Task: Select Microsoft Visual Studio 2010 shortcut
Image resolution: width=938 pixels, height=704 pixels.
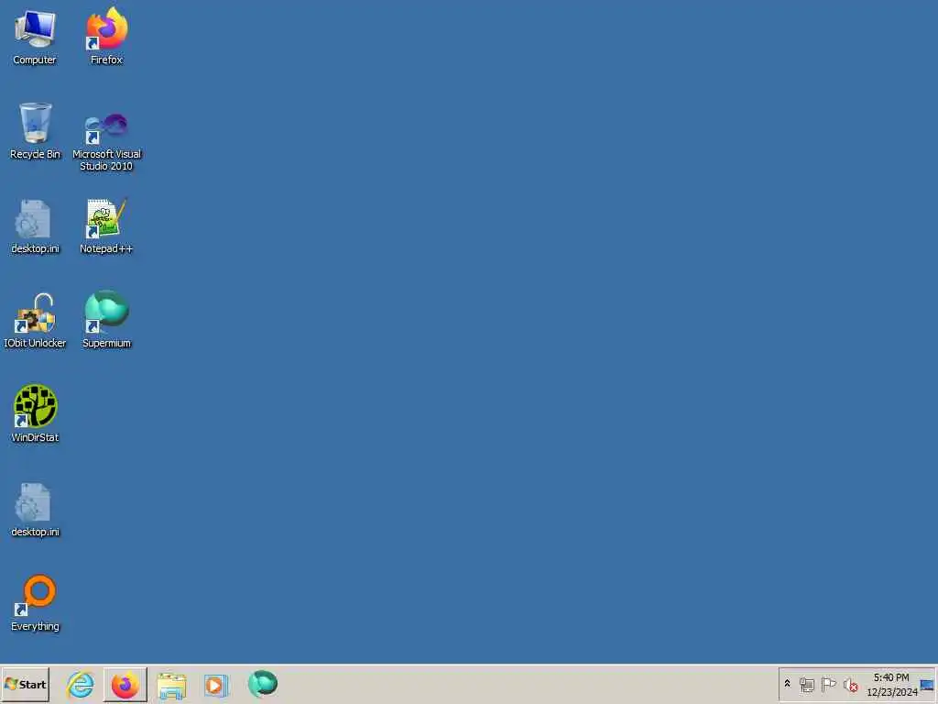Action: coord(106,142)
